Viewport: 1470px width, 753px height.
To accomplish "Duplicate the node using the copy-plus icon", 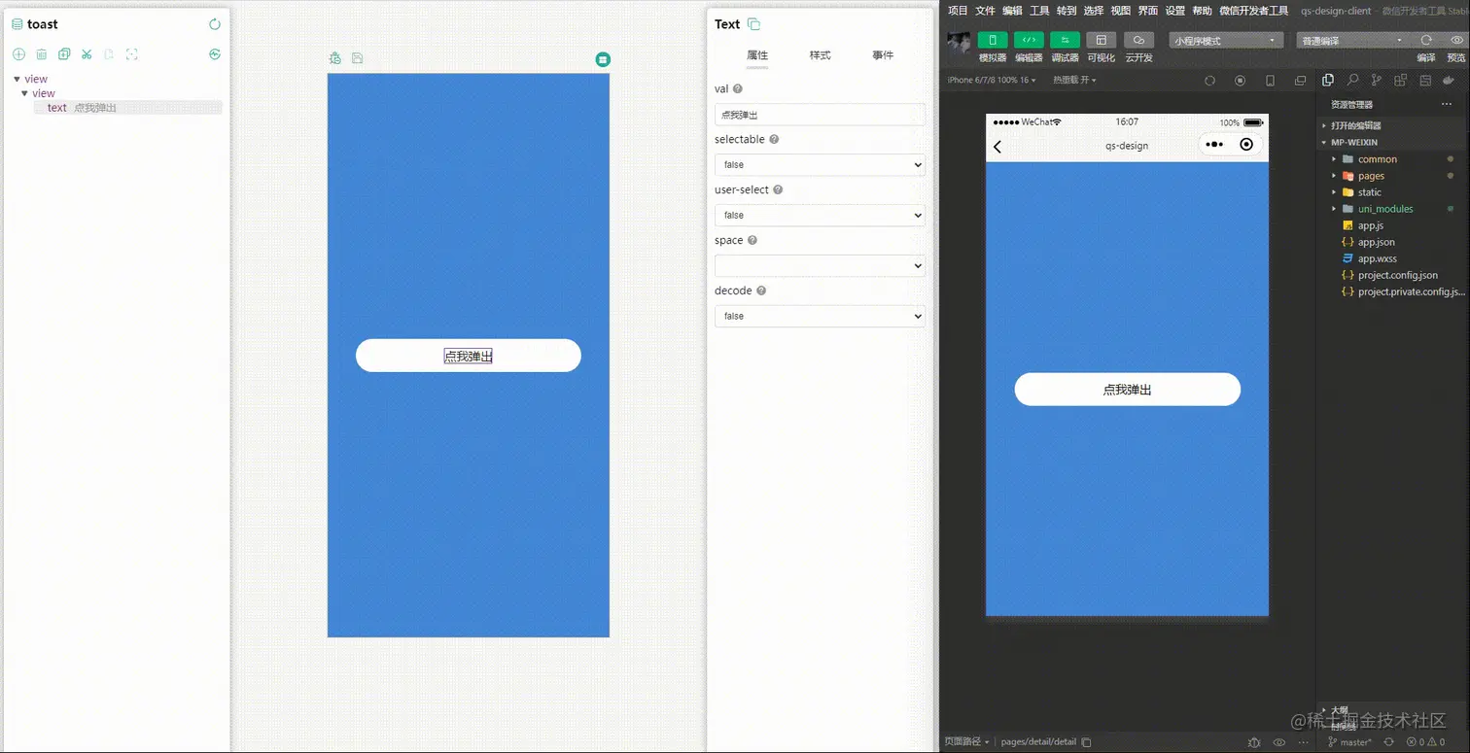I will point(64,54).
